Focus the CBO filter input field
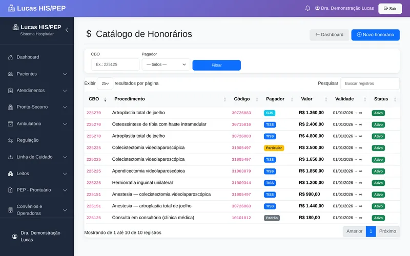 (115, 65)
